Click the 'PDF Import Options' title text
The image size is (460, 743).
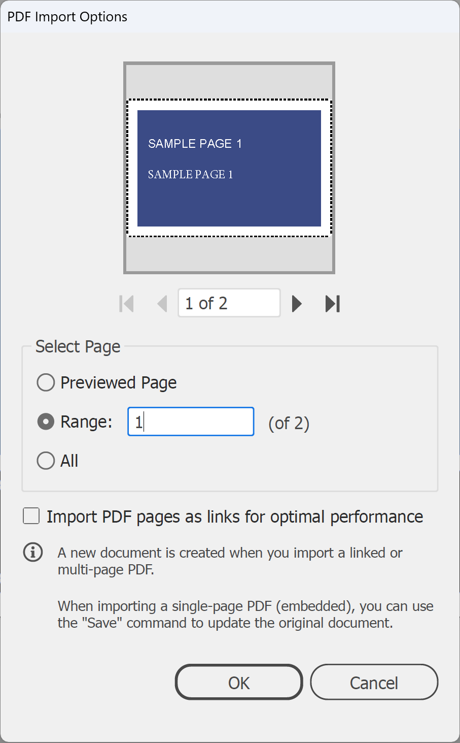(67, 17)
